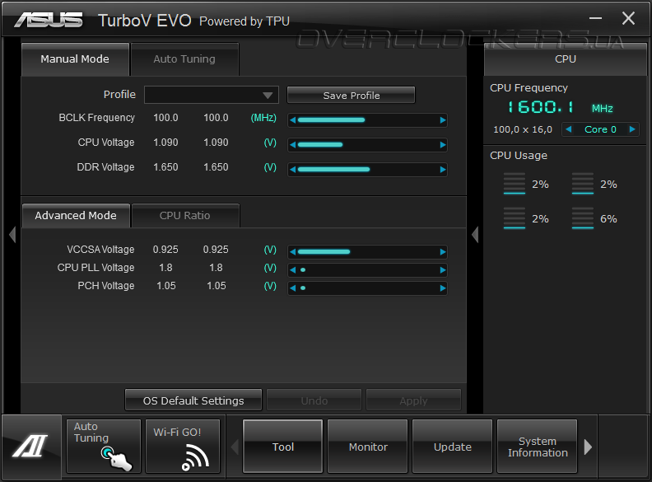Screen dimensions: 652x482
Task: Click the 100,0 x 16,0 multiplier text
Action: pyautogui.click(x=523, y=129)
